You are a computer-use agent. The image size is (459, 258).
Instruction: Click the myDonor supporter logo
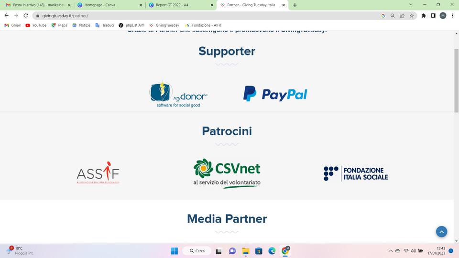click(178, 94)
